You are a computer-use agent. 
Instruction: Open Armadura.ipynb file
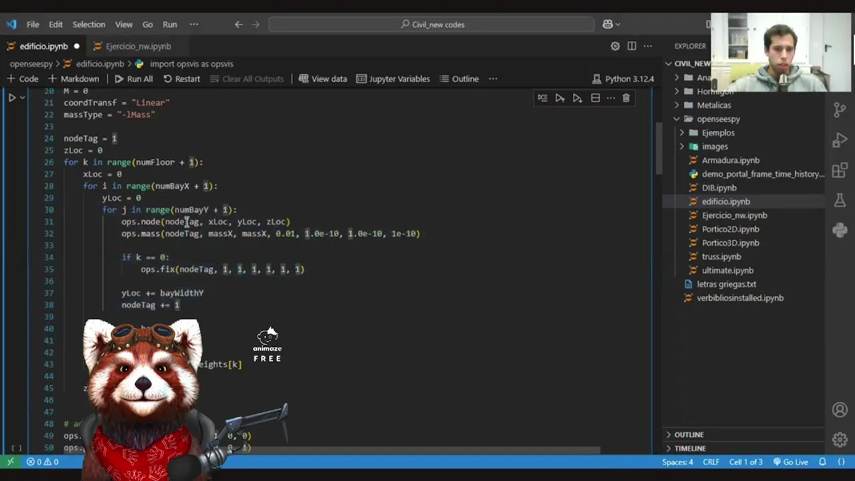tap(730, 160)
